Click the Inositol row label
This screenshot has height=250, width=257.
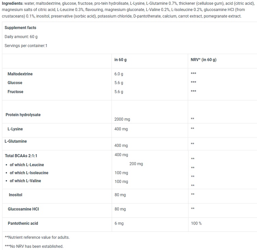click(15, 195)
